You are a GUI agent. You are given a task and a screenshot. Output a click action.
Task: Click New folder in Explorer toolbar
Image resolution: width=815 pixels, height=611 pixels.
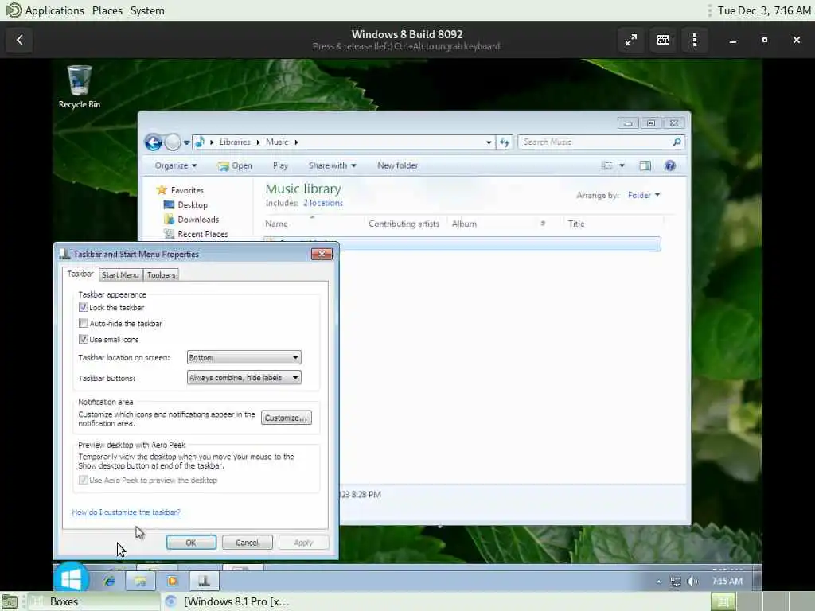coord(398,165)
